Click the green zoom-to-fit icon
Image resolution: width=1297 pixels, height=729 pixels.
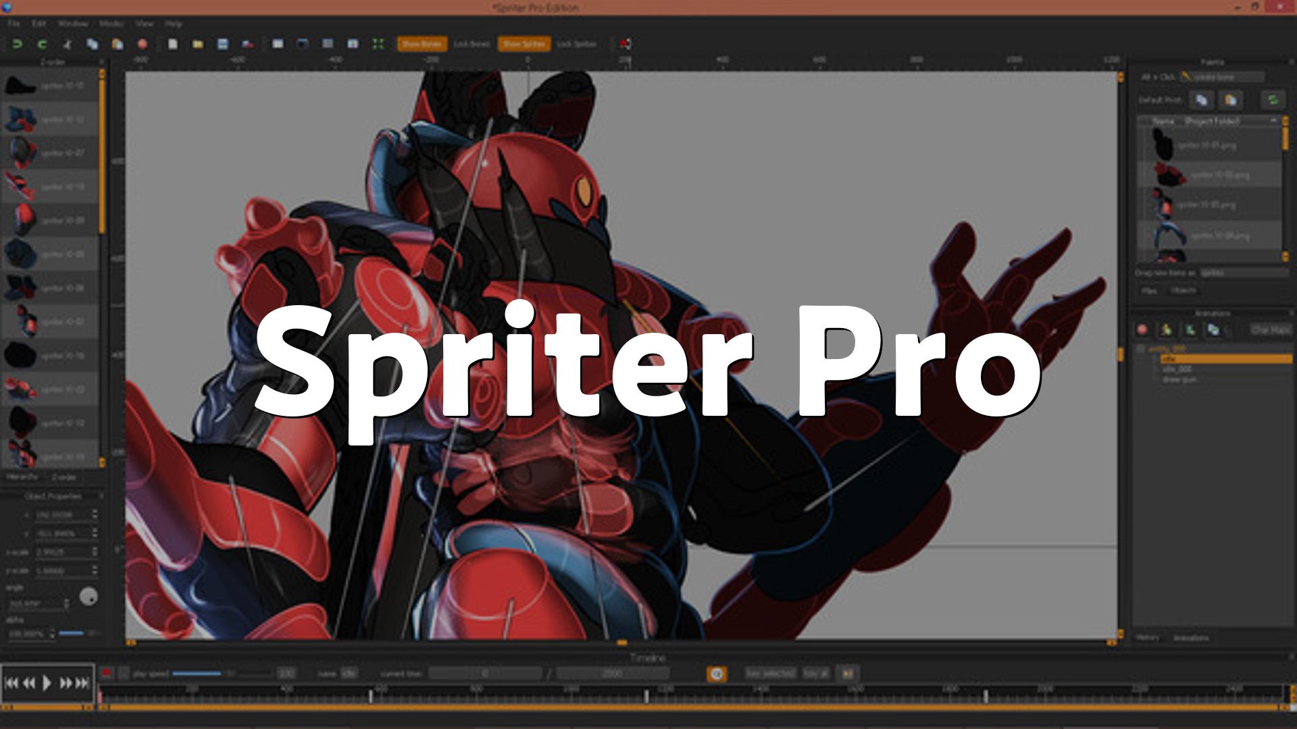(x=378, y=44)
